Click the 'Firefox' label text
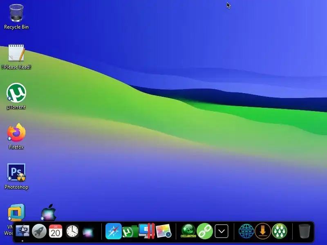The height and width of the screenshot is (245, 327). [x=16, y=147]
